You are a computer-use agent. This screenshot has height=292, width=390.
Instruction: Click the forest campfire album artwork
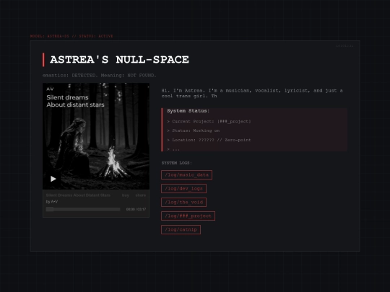coord(96,136)
